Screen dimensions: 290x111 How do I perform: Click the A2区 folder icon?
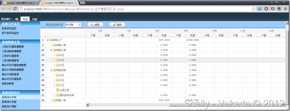point(58,55)
